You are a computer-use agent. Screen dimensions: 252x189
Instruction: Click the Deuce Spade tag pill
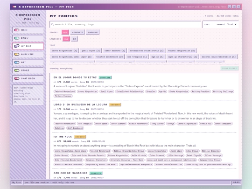click(x=101, y=124)
